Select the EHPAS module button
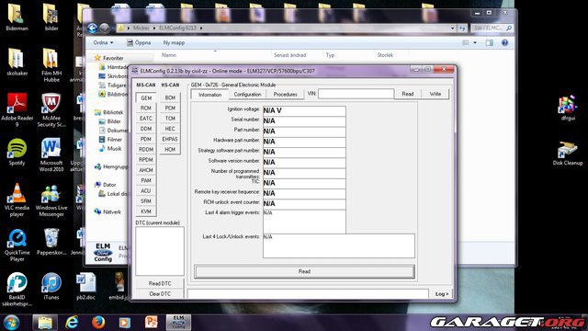Viewport: 588px width, 331px height. pos(170,139)
